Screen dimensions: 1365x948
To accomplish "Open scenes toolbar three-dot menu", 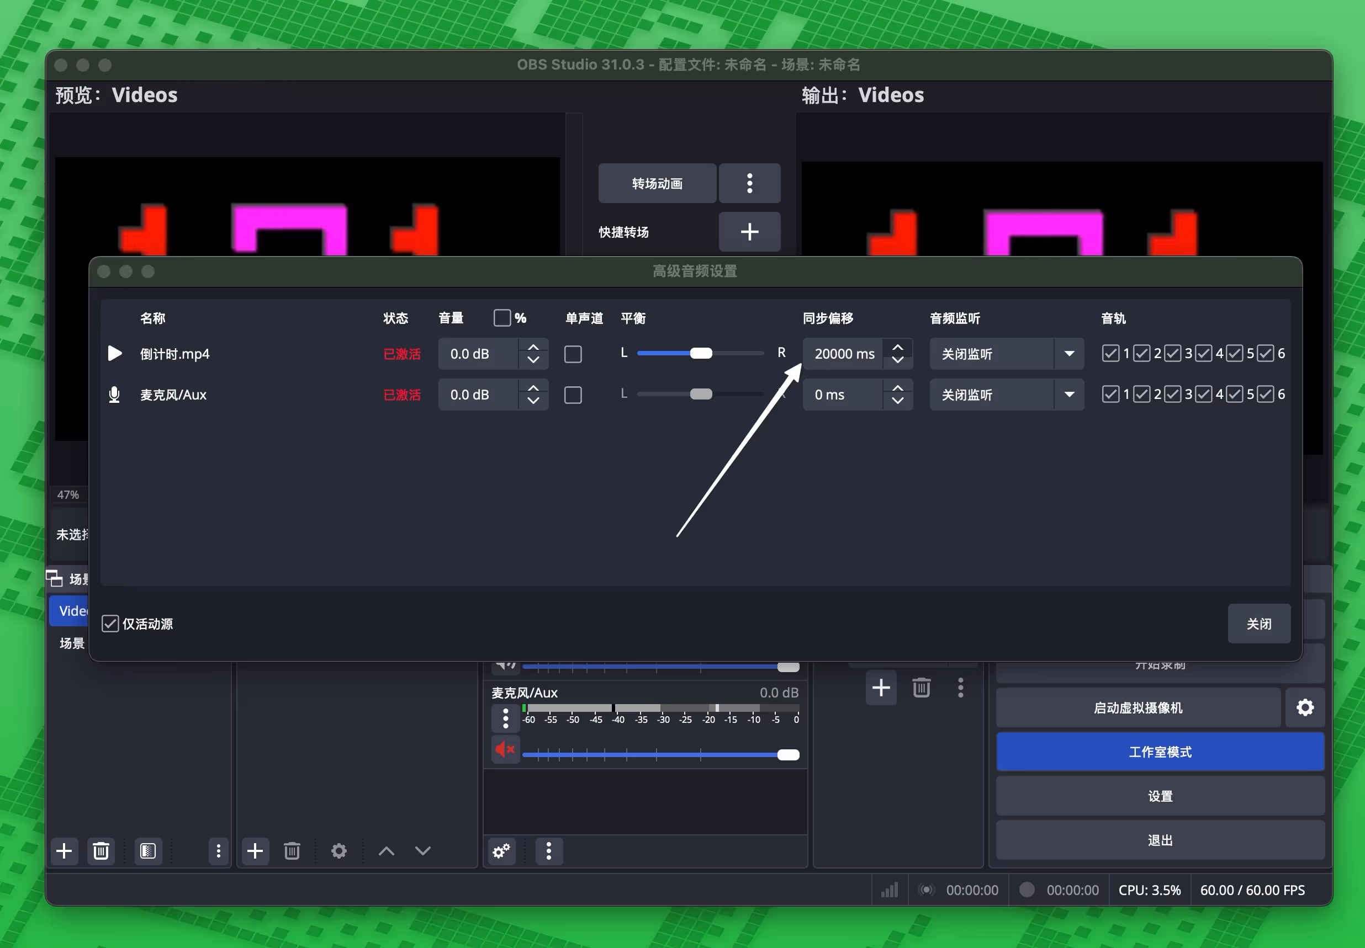I will [218, 851].
